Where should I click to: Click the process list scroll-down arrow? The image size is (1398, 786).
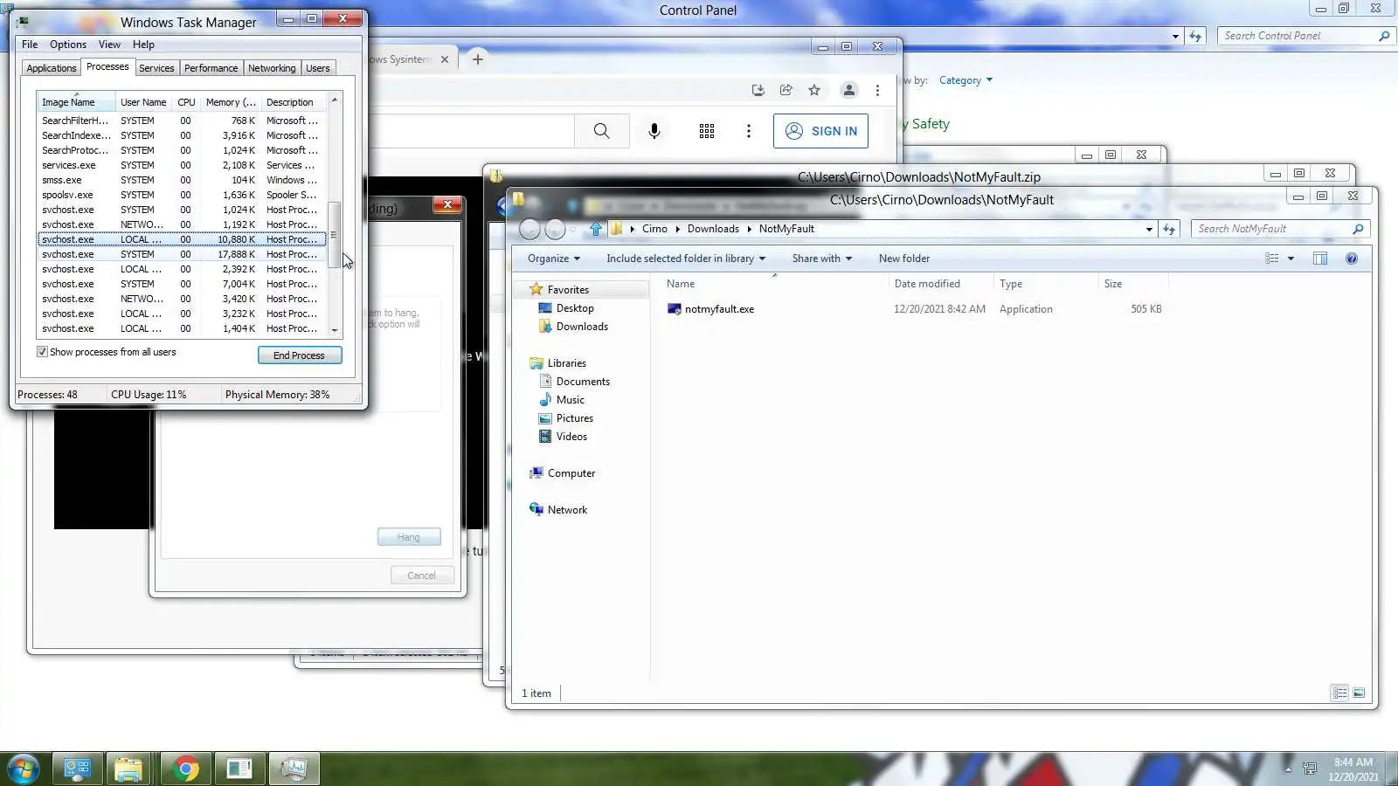click(x=334, y=331)
